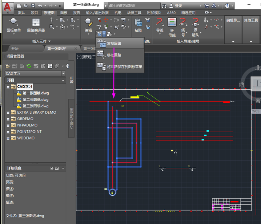Choose 移动回路 from the dropdown menu

[114, 55]
